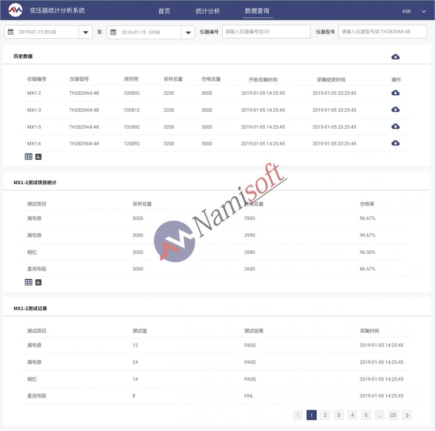The height and width of the screenshot is (431, 435).
Task: Jump to page 23 of test records
Action: (x=393, y=415)
